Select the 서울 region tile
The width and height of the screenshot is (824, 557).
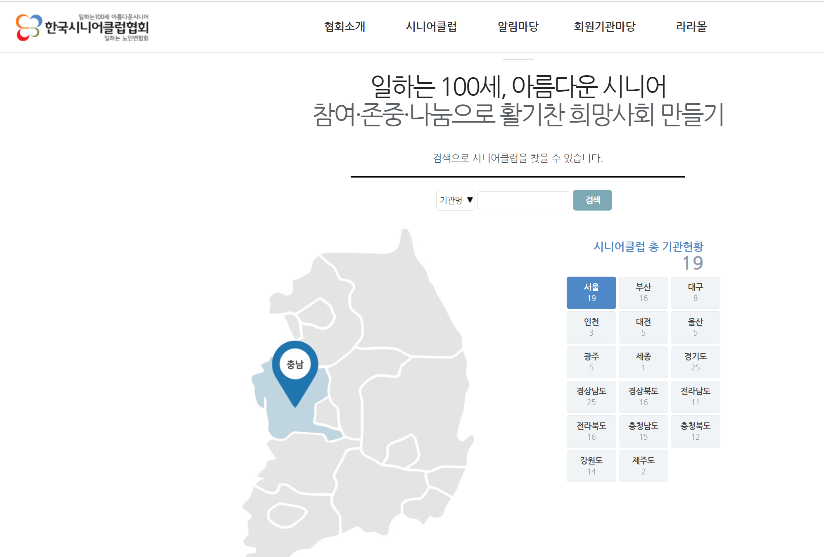[591, 292]
